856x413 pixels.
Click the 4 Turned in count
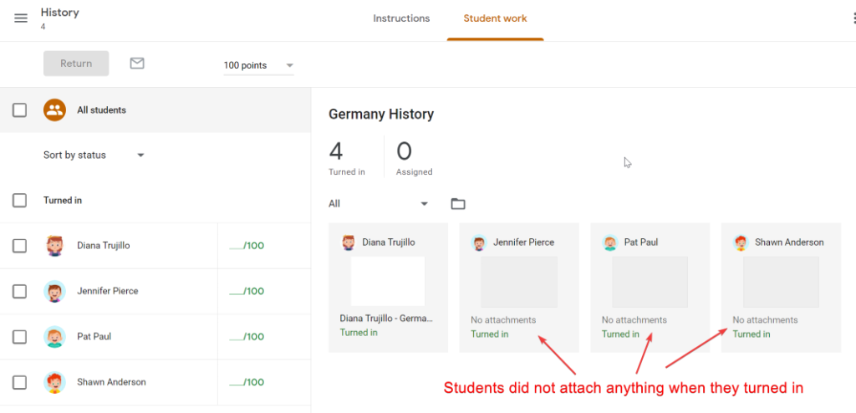[347, 157]
